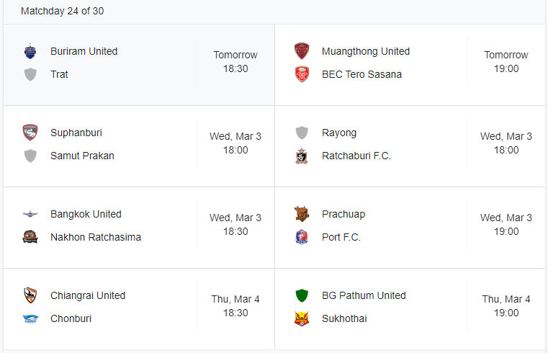548x353 pixels.
Task: Click the Muangthong United club logo
Action: click(x=302, y=51)
